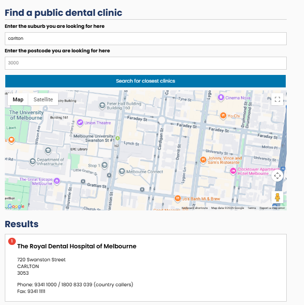Screen dimensions: 304x305
Task: Open Keyboard shortcuts map link
Action: [195, 208]
